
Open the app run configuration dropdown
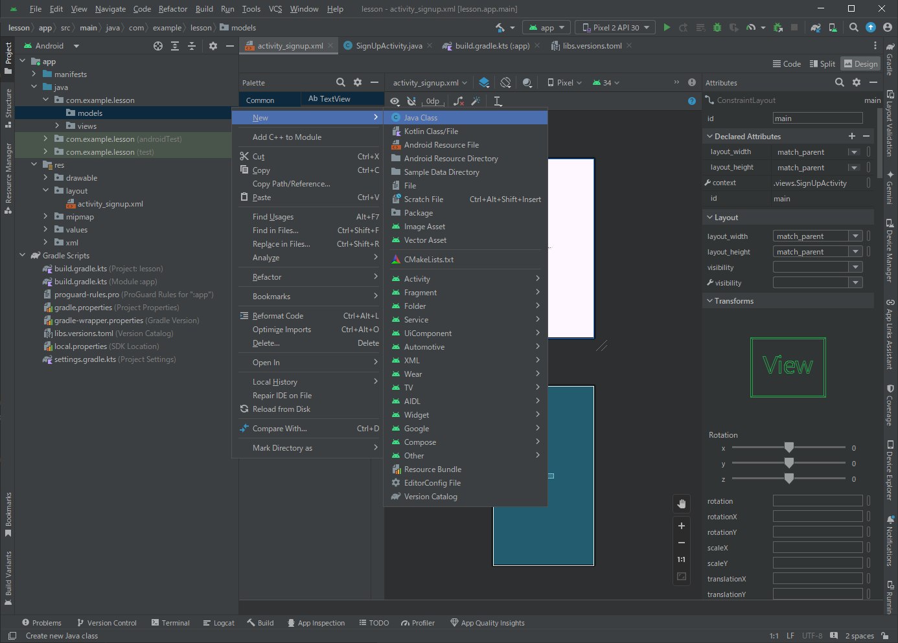tap(547, 27)
